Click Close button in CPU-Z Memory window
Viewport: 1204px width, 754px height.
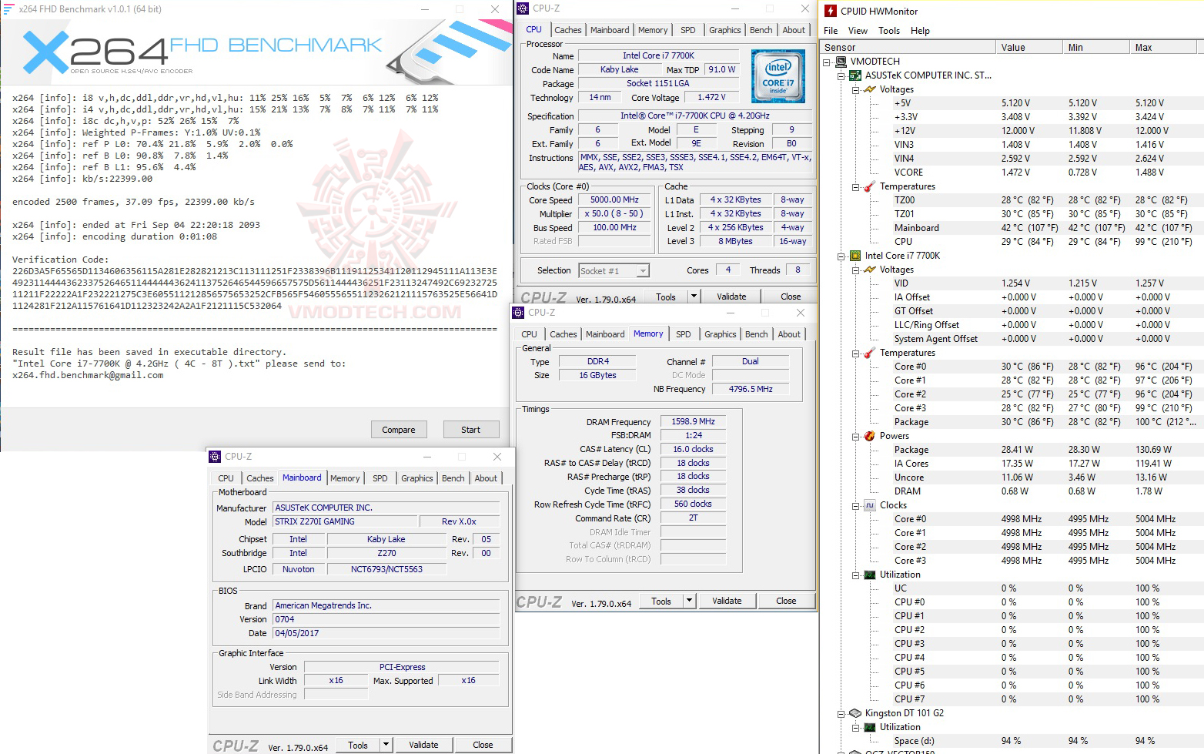coord(786,601)
